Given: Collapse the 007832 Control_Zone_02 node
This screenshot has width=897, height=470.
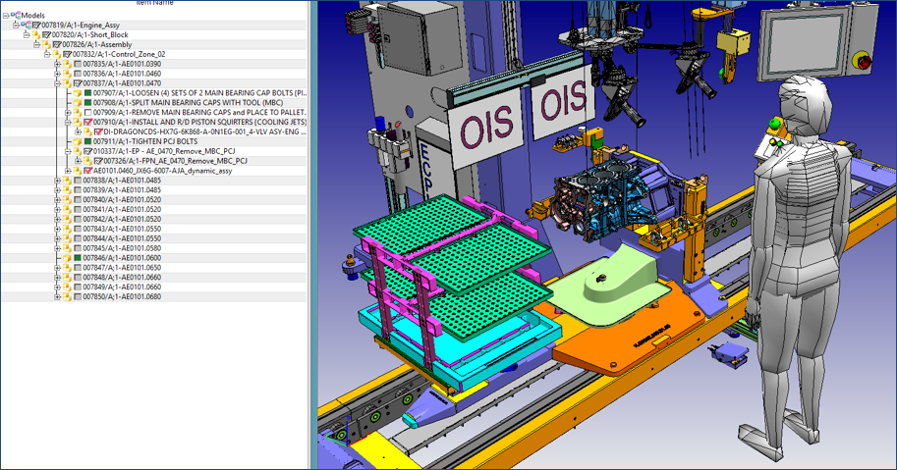Looking at the screenshot, I should pos(47,54).
